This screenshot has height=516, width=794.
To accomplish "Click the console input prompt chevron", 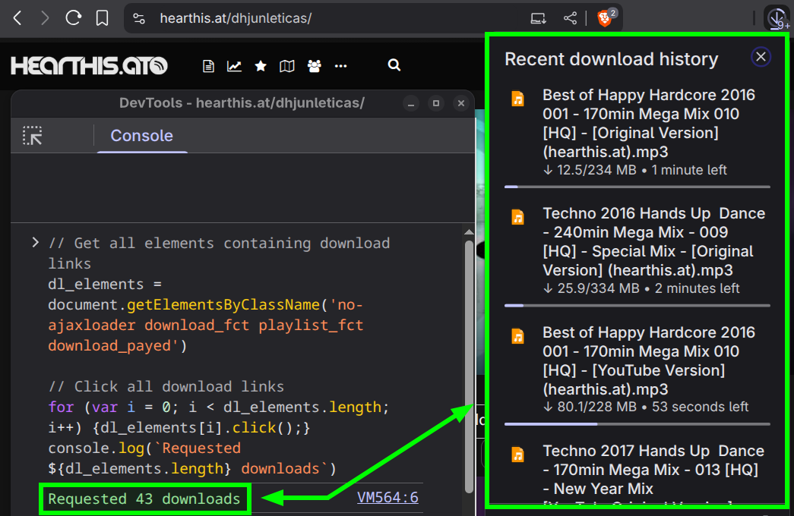I will pos(35,243).
